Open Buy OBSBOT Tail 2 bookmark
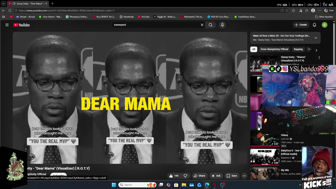Viewport: 336px width, 189px height. pos(104,17)
